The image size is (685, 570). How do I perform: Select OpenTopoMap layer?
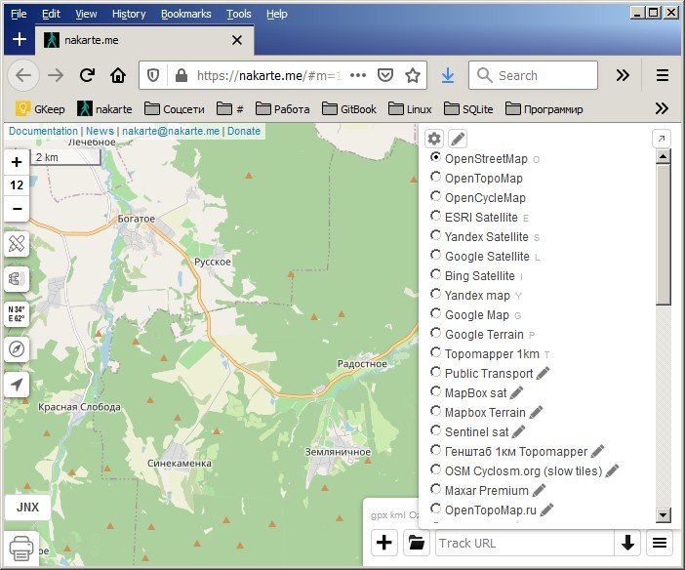click(x=484, y=179)
